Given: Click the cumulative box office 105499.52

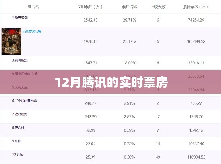Looking at the screenshot, I should pos(196,41).
